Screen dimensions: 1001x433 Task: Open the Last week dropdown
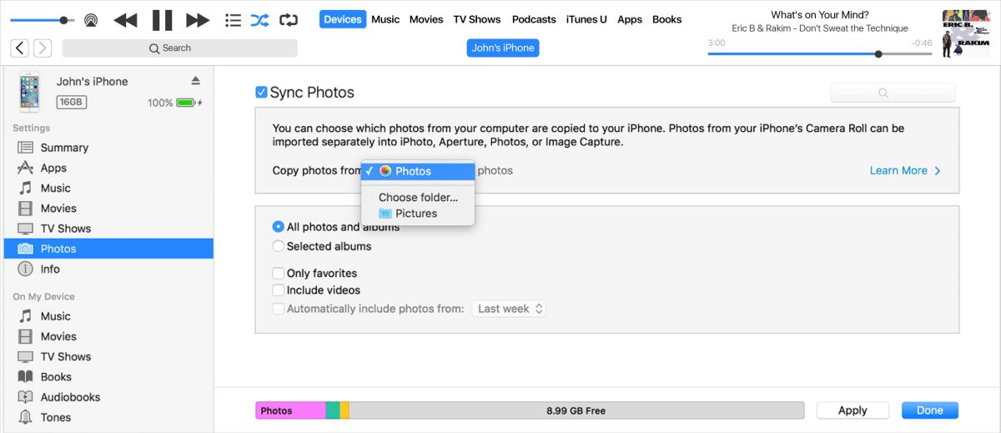(x=510, y=309)
